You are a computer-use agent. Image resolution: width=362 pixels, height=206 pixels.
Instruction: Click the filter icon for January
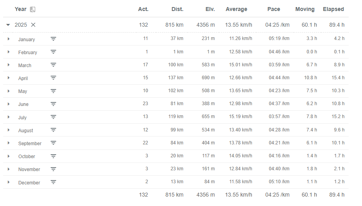click(53, 39)
